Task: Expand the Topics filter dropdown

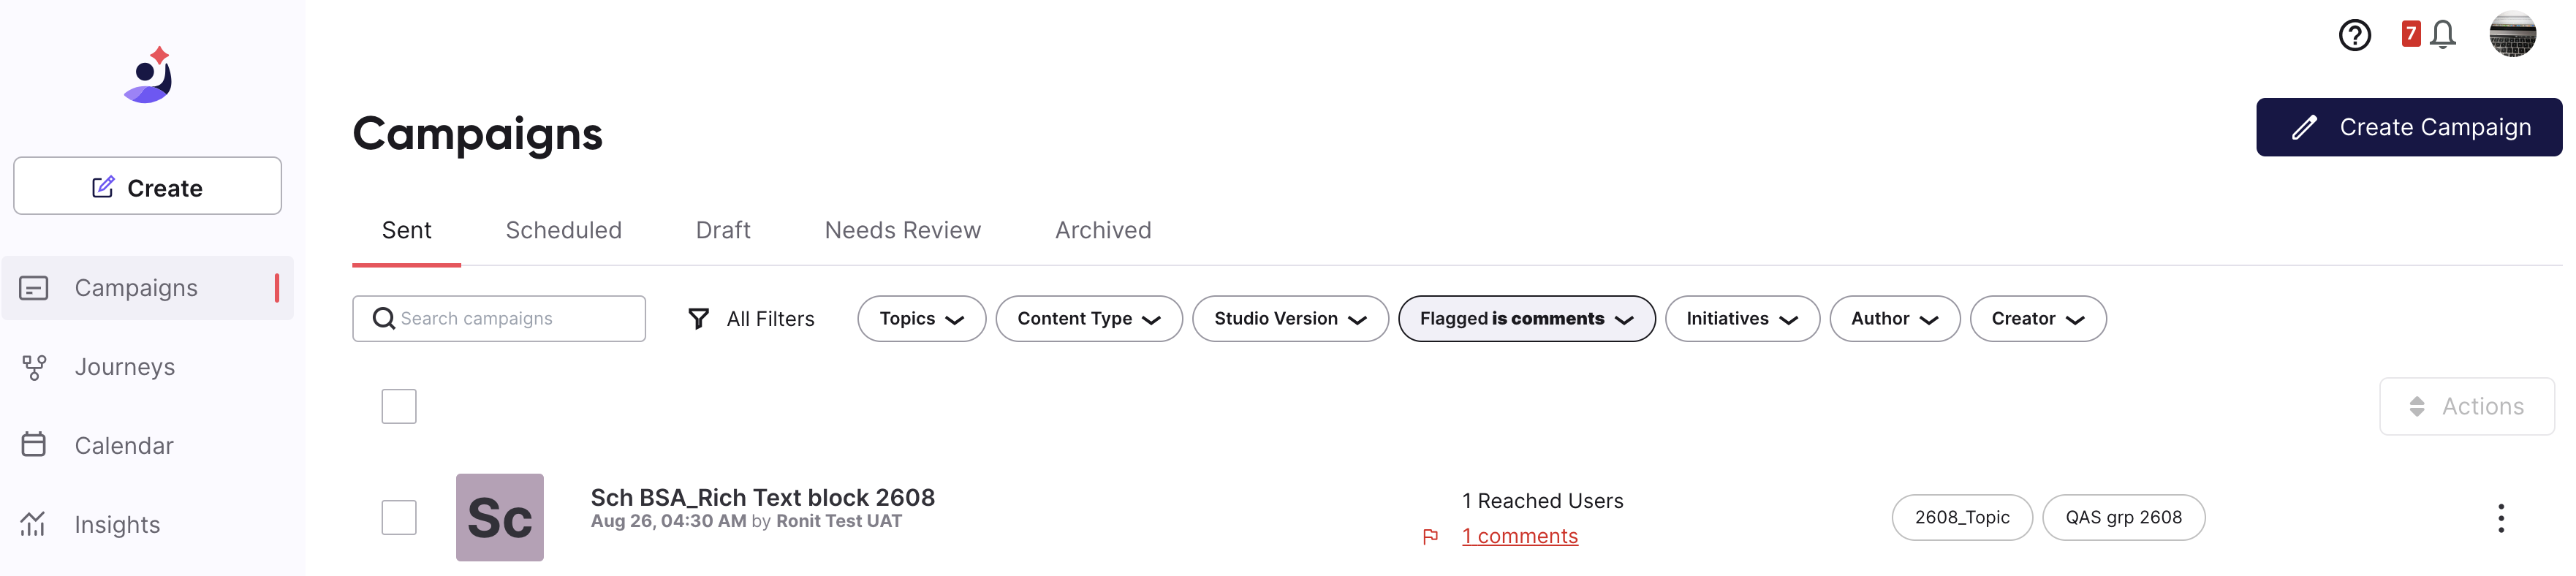Action: tap(921, 319)
